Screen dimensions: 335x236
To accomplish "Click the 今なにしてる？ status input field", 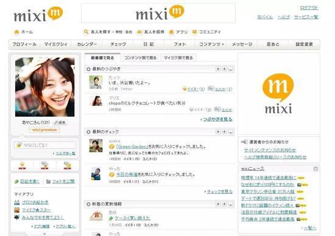I will tap(45, 145).
